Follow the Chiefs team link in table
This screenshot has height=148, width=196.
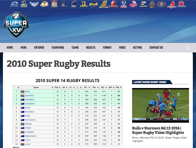[28, 128]
